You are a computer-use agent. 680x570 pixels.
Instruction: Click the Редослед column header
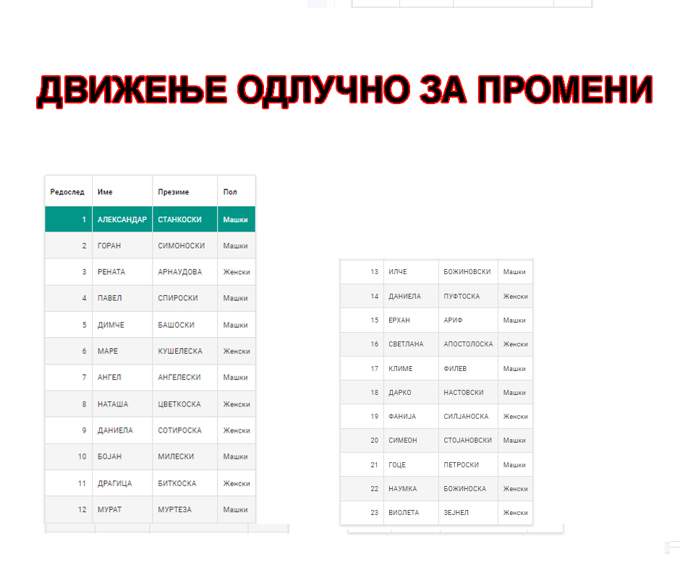tap(67, 192)
